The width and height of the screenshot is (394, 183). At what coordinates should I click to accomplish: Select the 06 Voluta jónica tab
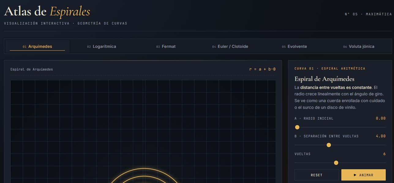click(359, 47)
